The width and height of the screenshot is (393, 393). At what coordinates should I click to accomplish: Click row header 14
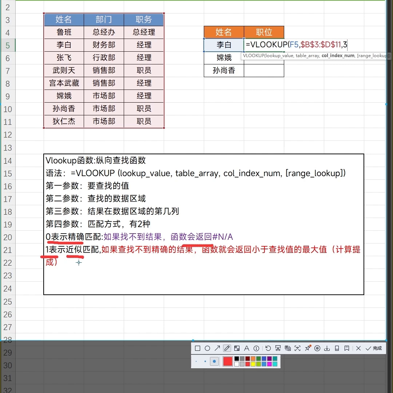point(8,161)
